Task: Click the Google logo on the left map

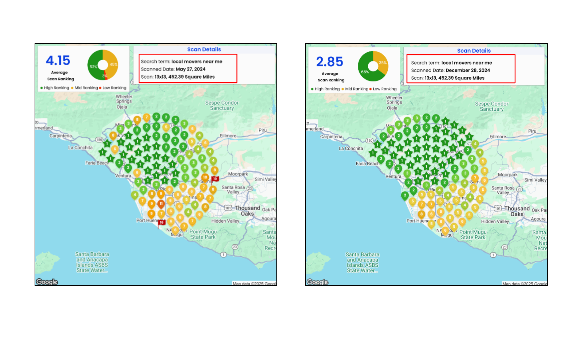Action: (x=47, y=282)
